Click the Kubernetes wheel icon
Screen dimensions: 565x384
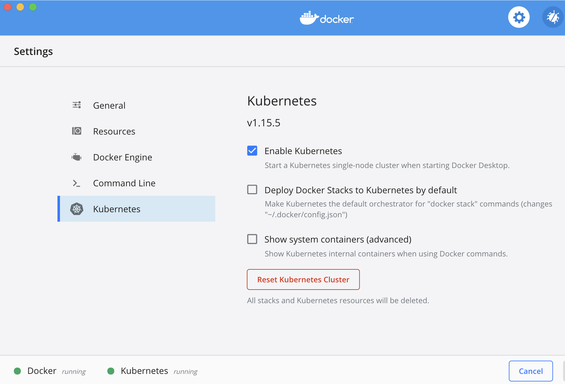click(77, 209)
